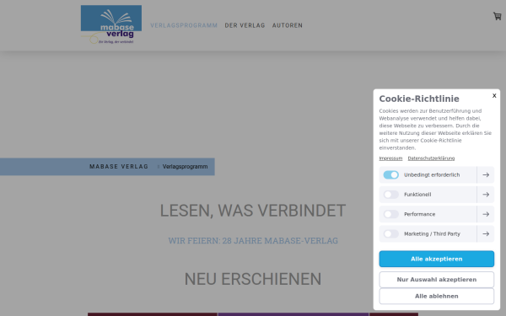This screenshot has width=506, height=316.
Task: Toggle the Unbedingt erforderlich switch
Action: (390, 174)
